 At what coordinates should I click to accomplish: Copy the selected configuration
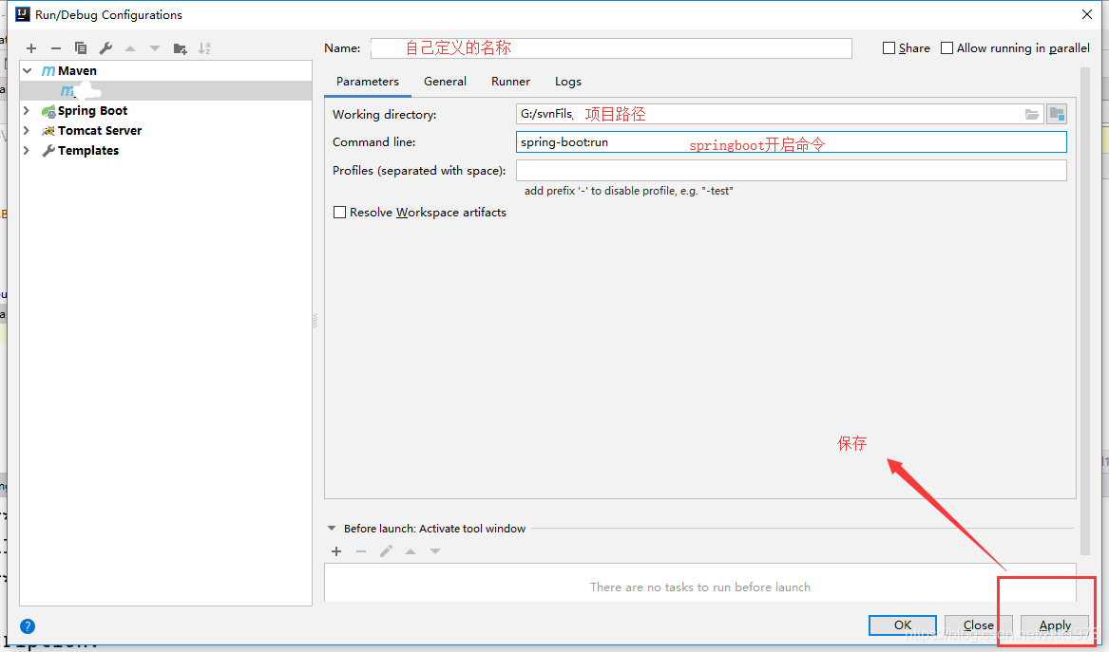pyautogui.click(x=80, y=47)
